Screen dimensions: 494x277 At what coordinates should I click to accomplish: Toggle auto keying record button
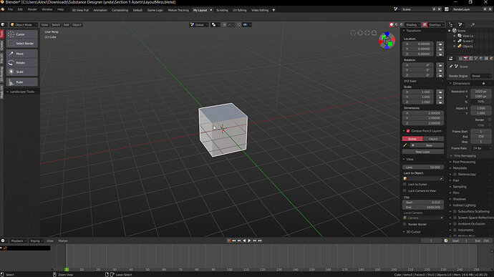click(228, 240)
